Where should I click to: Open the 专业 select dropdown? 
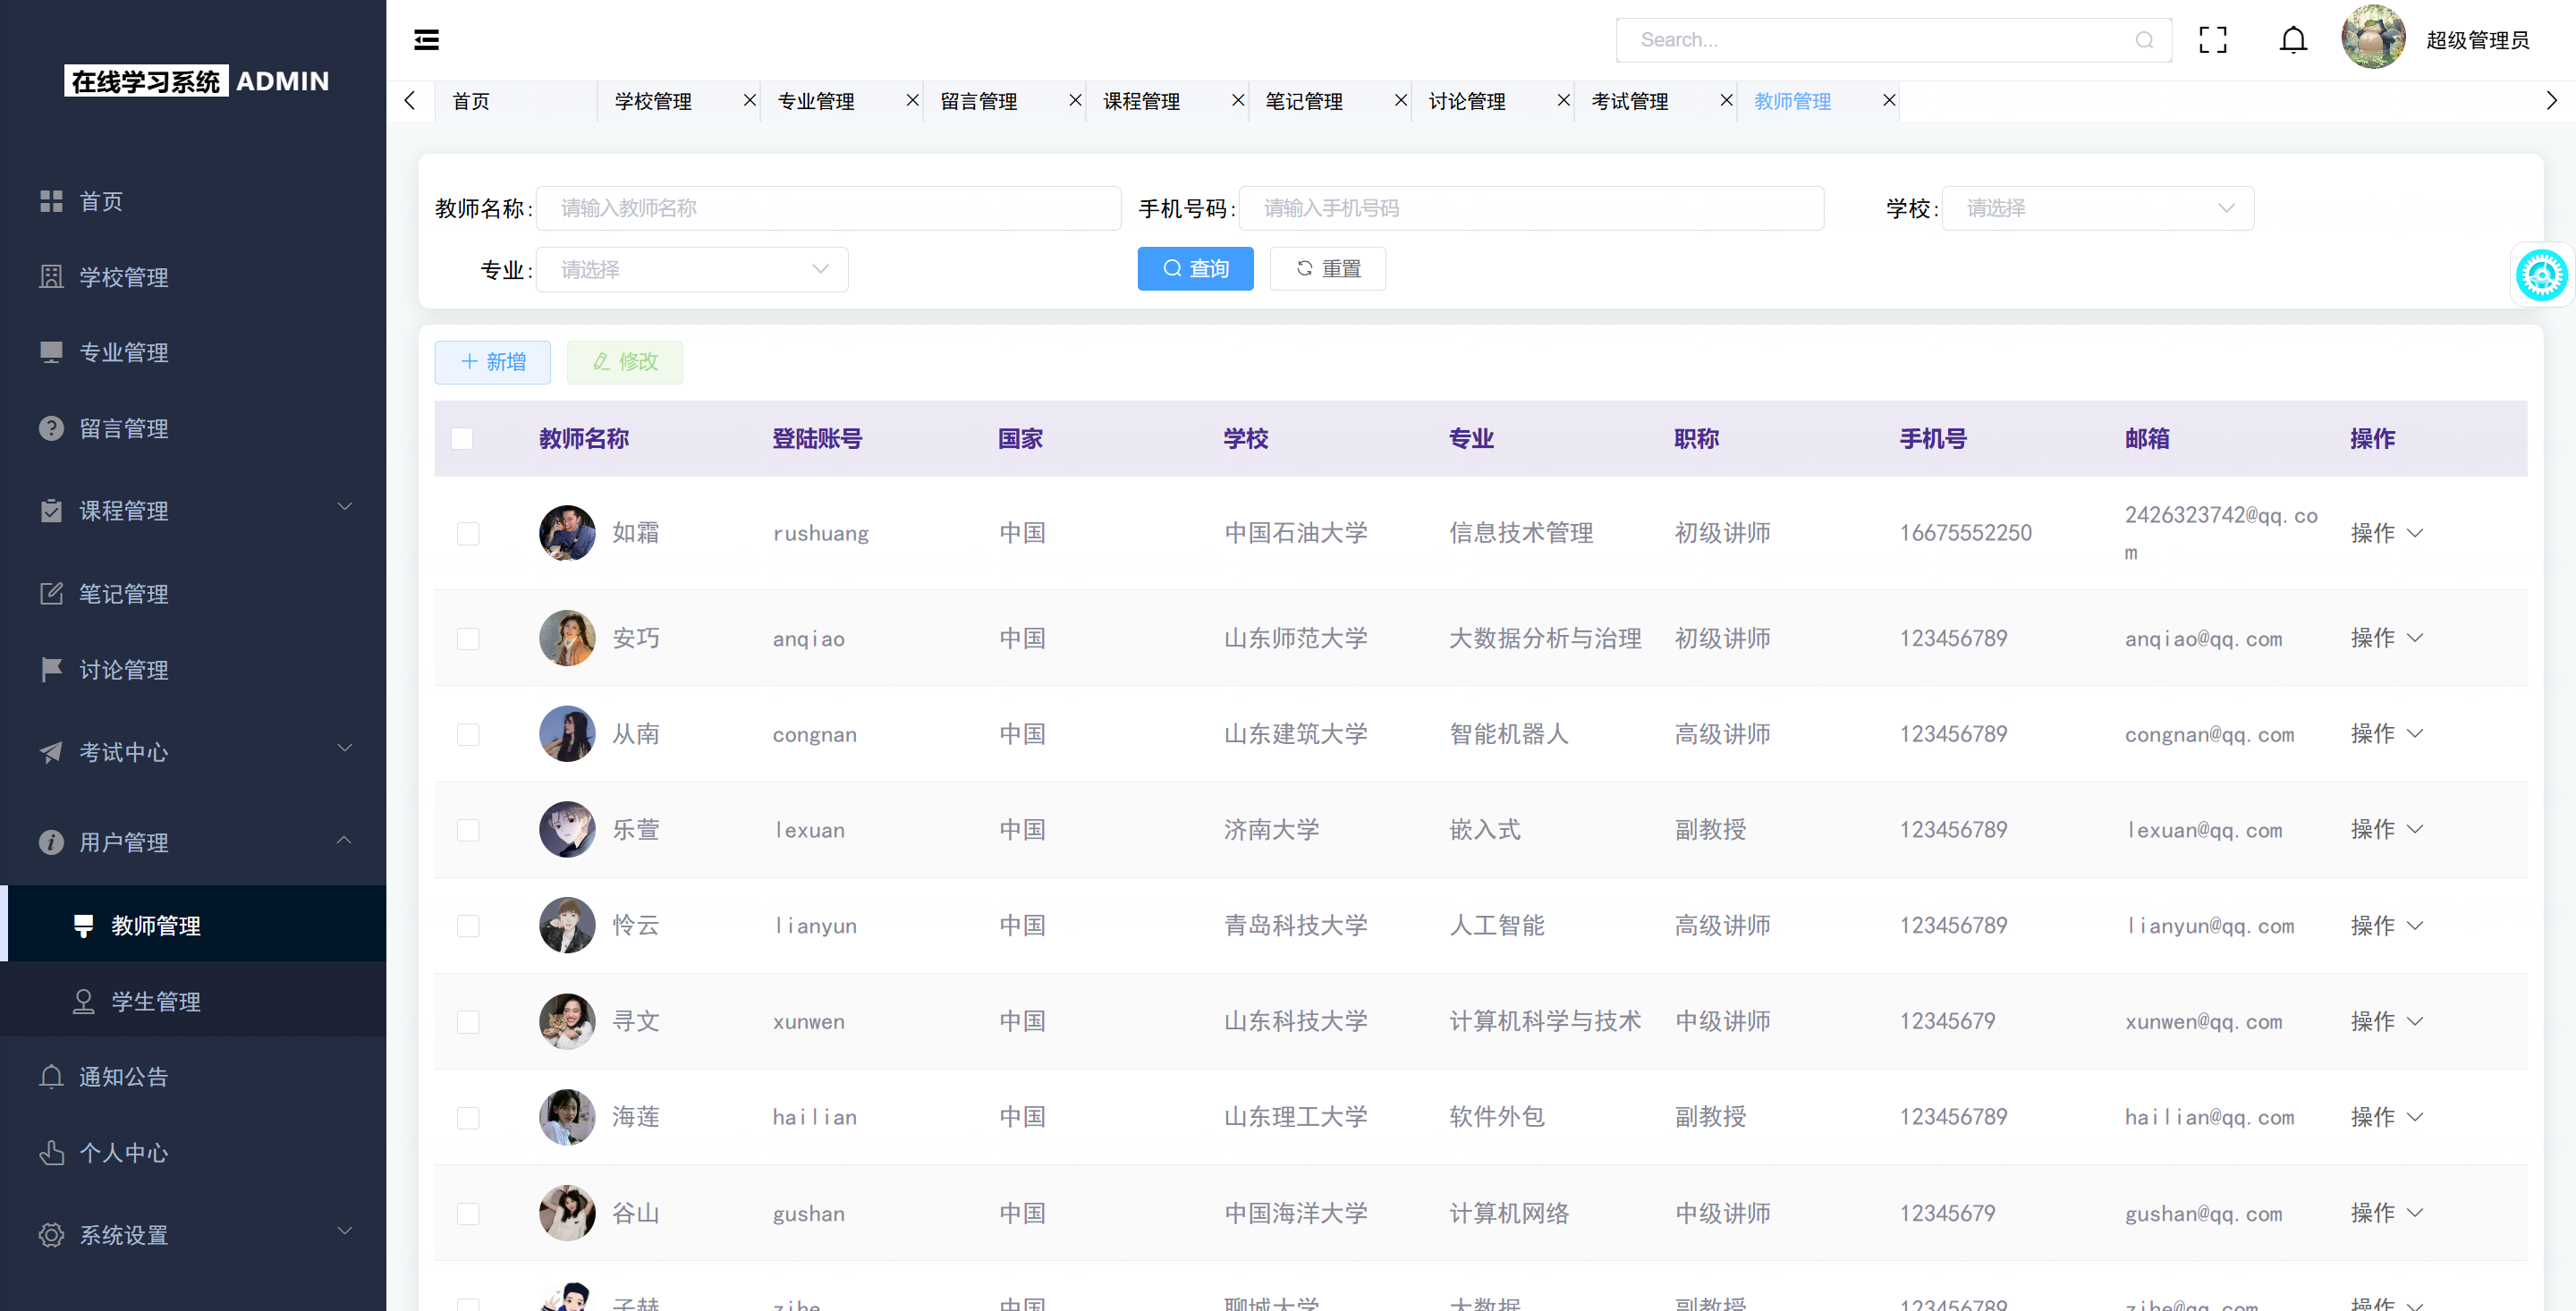point(692,270)
